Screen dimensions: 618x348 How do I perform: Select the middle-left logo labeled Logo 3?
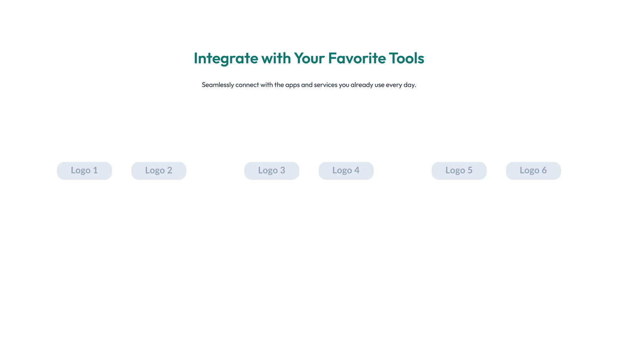tap(272, 171)
